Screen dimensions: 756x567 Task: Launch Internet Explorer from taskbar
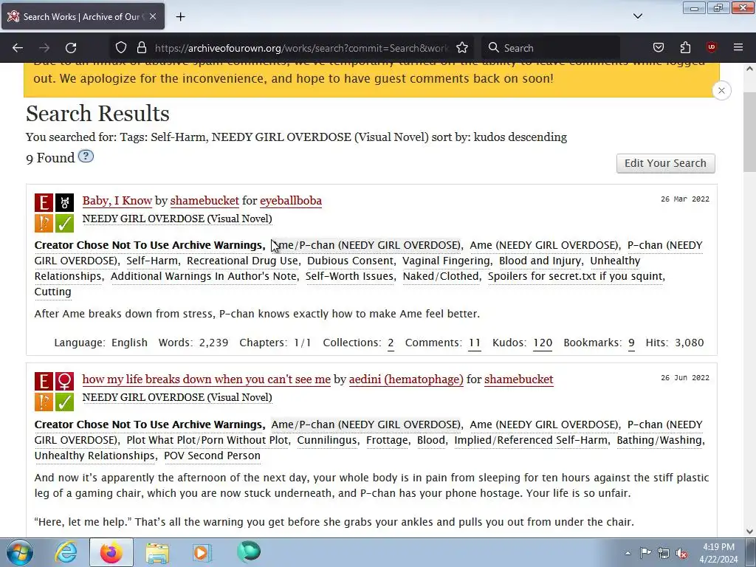pos(66,552)
